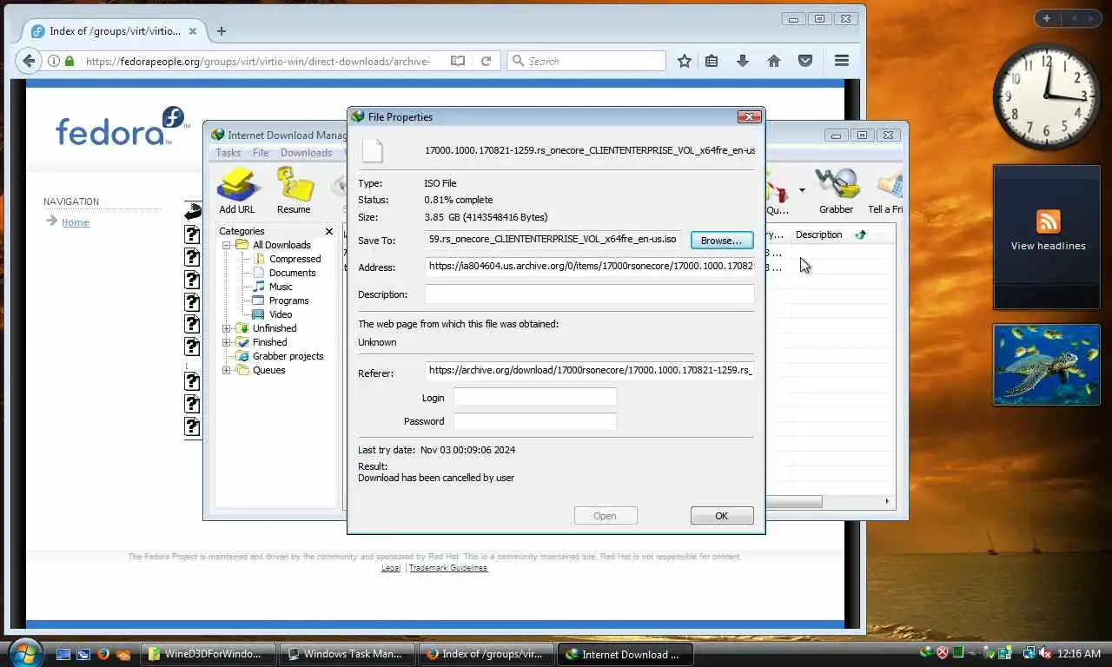Open the Downloads menu in IDM
Screen dimensions: 1112x667
coord(306,153)
